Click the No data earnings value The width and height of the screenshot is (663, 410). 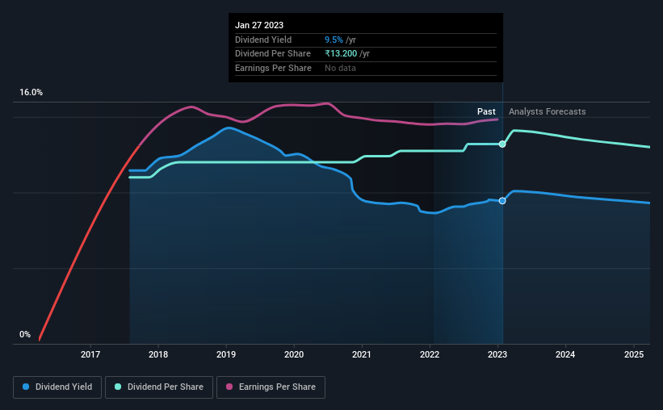(340, 68)
